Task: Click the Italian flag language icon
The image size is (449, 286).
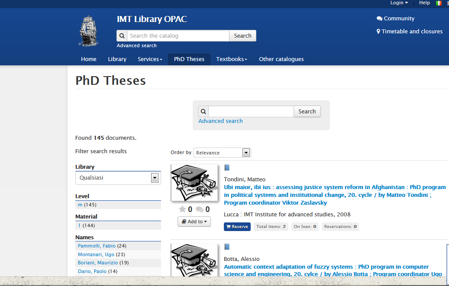Action: pyautogui.click(x=439, y=3)
